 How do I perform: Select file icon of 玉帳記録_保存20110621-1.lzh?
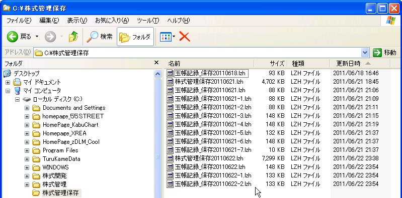pyautogui.click(x=170, y=99)
